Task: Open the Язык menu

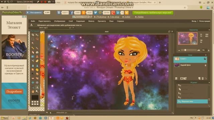Action: pyautogui.click(x=111, y=21)
